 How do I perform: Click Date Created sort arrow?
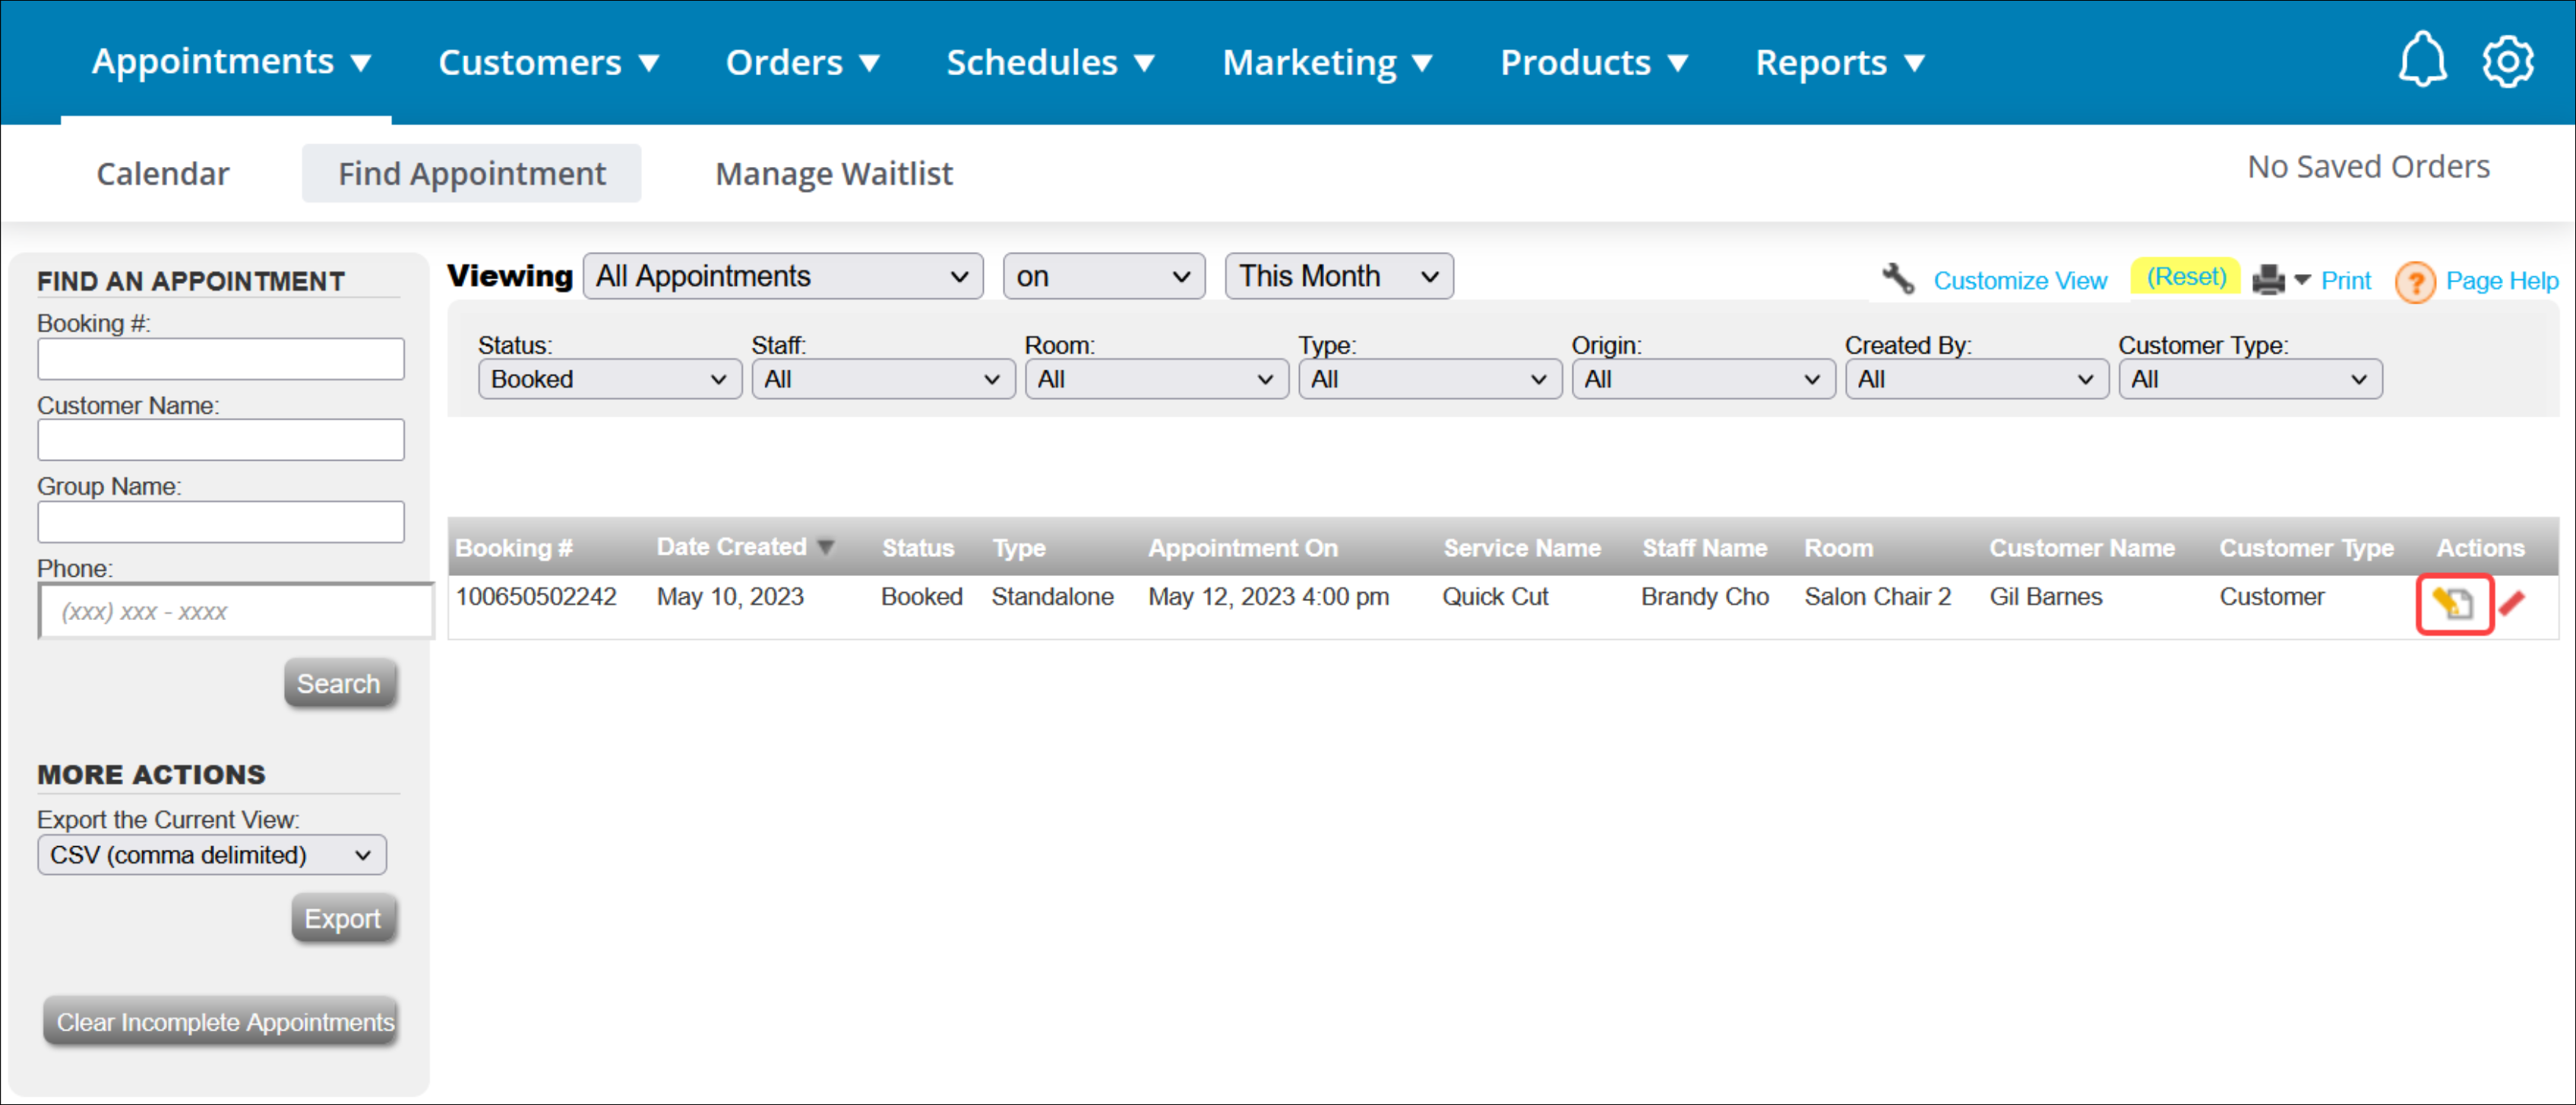[826, 547]
